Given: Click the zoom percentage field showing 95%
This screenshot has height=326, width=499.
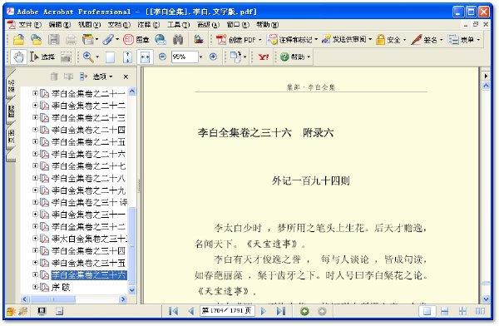Looking at the screenshot, I should point(185,57).
